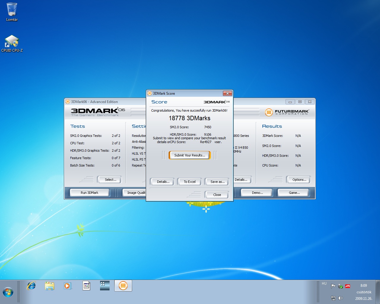Click Options... under Results
The image size is (380, 304).
click(299, 180)
